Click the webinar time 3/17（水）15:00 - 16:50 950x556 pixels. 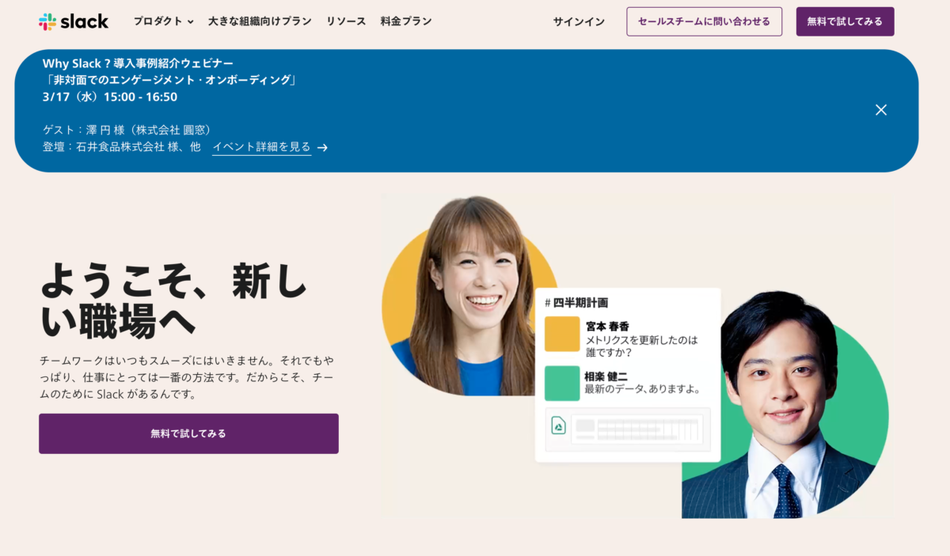pos(110,97)
